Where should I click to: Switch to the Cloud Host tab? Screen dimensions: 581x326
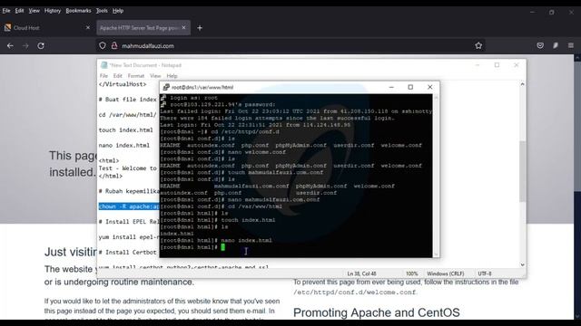click(46, 28)
